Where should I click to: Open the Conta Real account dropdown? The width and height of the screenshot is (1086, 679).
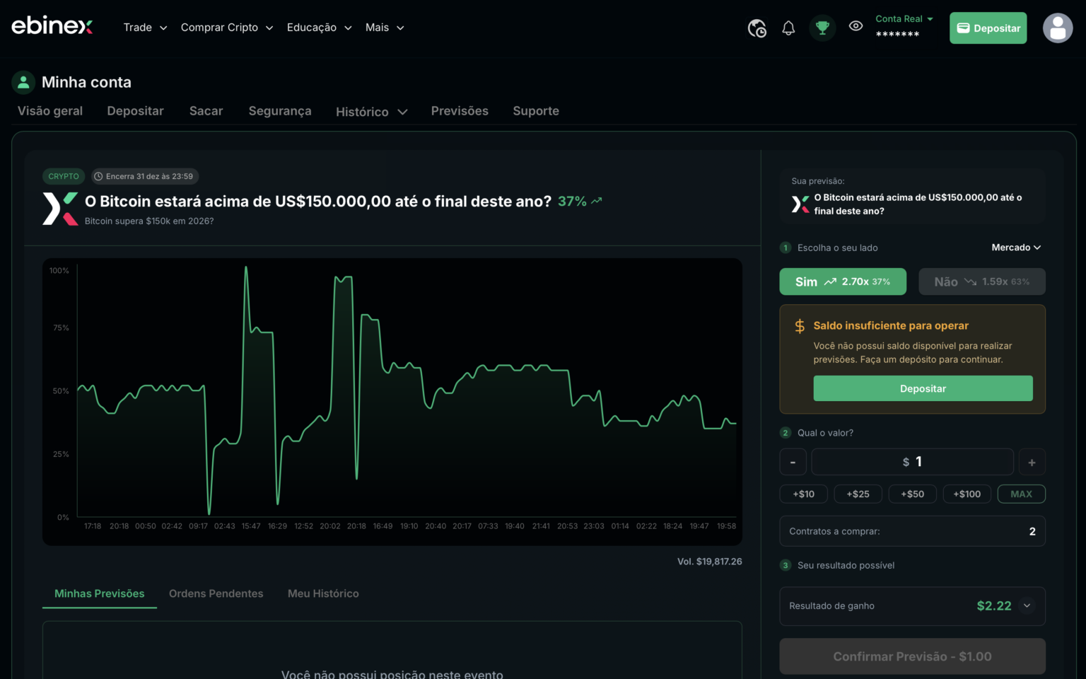[904, 19]
